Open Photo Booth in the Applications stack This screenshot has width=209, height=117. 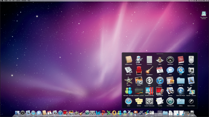160,91
